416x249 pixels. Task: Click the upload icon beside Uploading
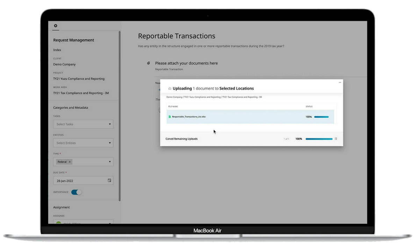click(170, 88)
